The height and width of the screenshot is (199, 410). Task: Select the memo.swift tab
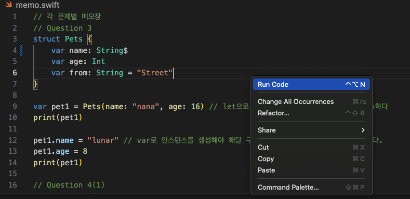point(37,5)
